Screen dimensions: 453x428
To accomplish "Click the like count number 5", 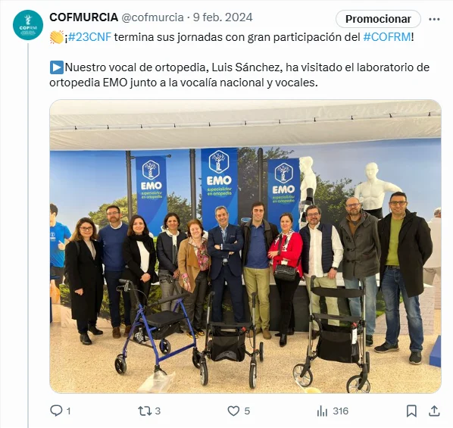I will tap(247, 411).
